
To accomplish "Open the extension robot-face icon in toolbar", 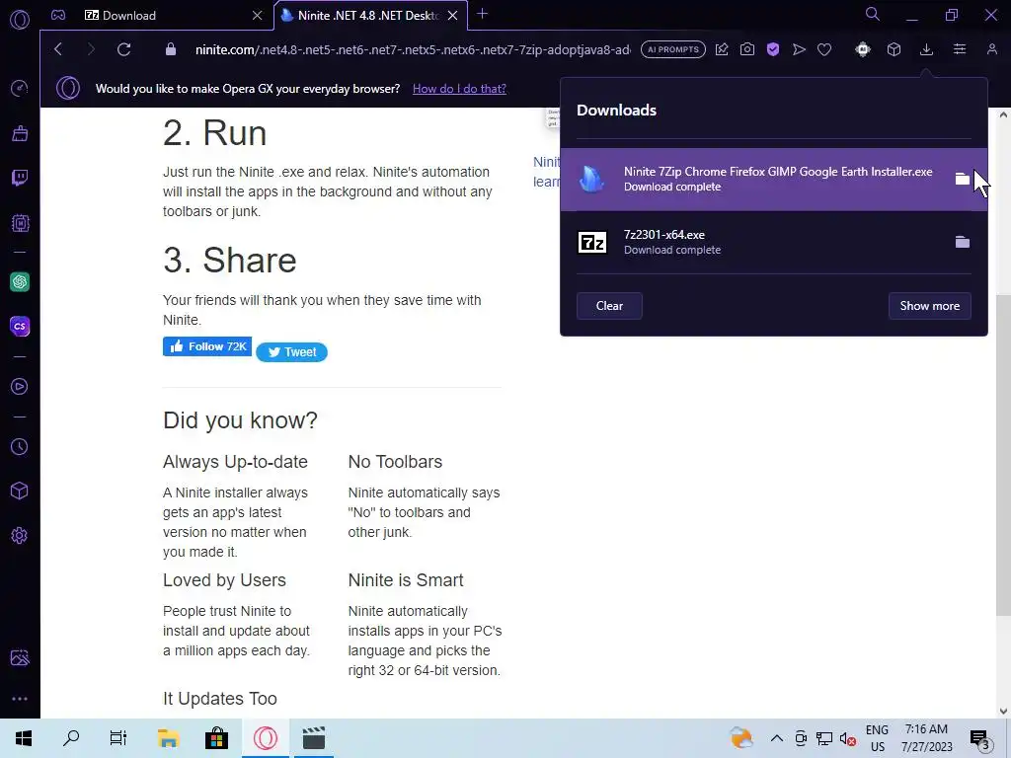I will coord(863,49).
